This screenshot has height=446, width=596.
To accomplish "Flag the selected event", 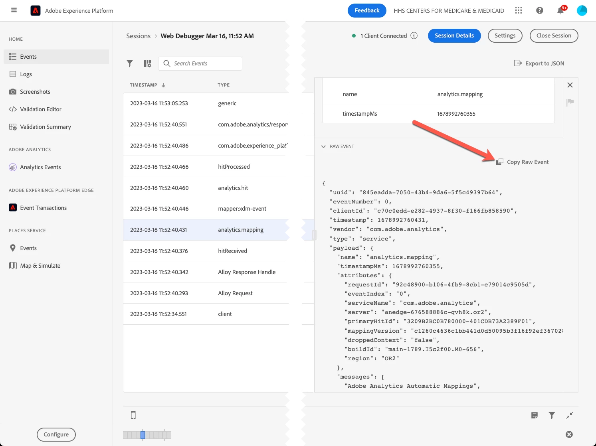I will (570, 103).
